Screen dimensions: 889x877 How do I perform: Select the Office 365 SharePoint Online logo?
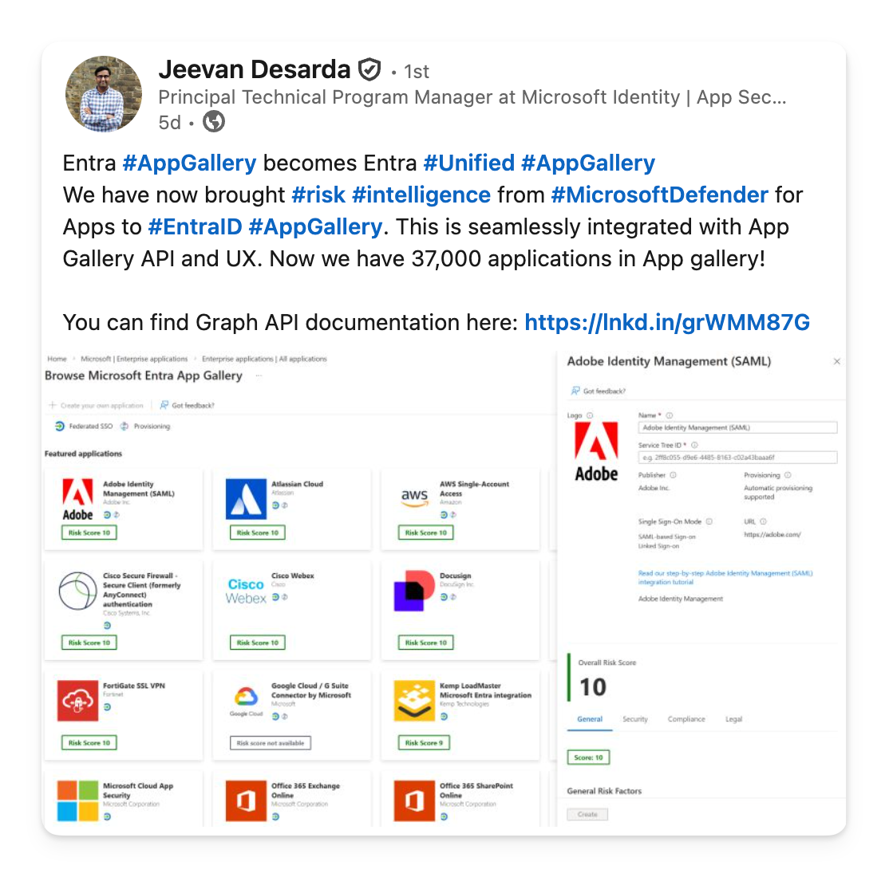tap(414, 801)
